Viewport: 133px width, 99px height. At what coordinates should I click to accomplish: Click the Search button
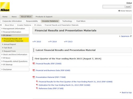click(x=128, y=7)
